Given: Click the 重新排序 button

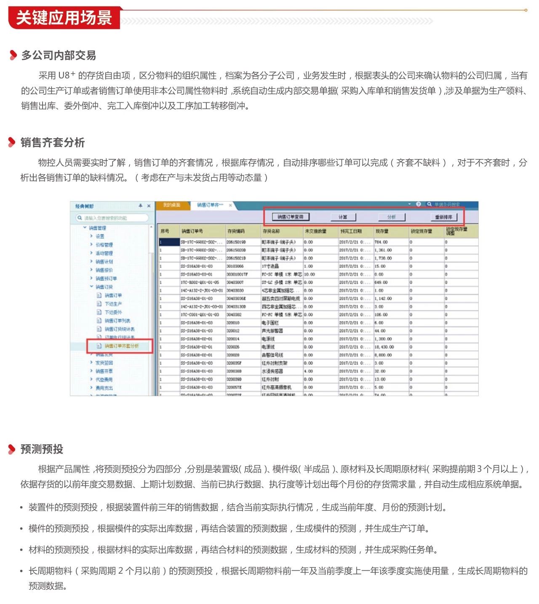Looking at the screenshot, I should click(444, 217).
